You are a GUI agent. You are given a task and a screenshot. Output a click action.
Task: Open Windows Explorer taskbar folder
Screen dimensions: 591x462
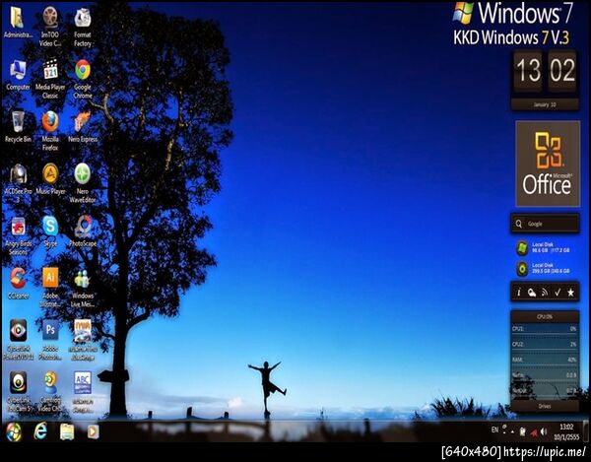[x=67, y=431]
